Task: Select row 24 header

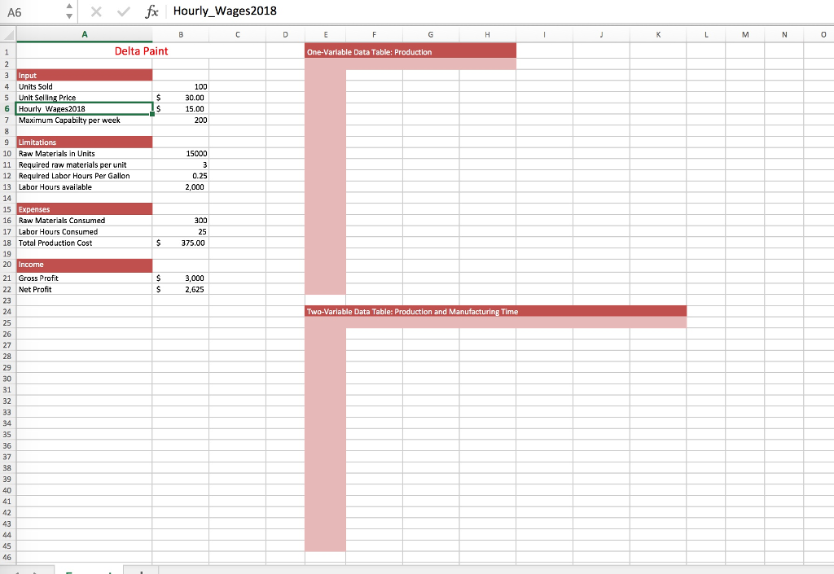Action: (7, 312)
